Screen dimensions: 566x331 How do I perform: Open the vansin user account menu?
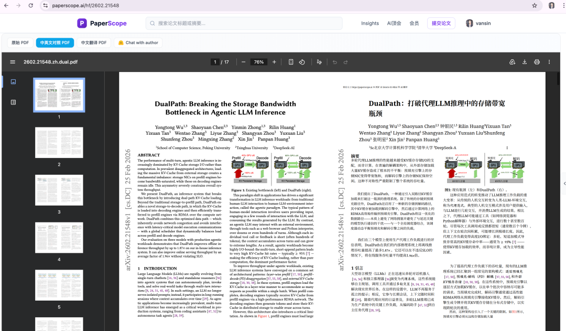[x=478, y=23]
